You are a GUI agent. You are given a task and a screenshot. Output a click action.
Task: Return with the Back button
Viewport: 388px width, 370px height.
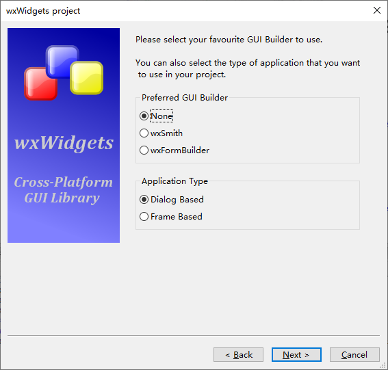pyautogui.click(x=238, y=355)
